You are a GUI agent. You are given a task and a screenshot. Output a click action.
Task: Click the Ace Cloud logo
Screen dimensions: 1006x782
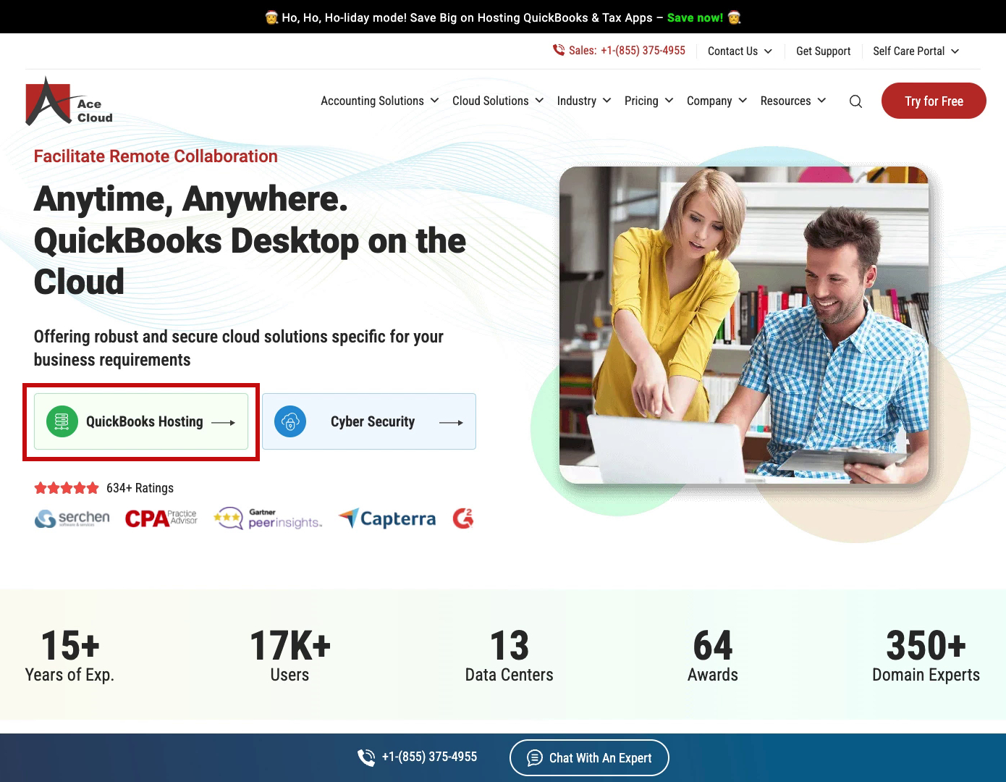[x=69, y=101]
